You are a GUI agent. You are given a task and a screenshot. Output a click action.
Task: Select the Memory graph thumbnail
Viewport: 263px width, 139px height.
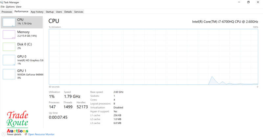[x=9, y=35]
